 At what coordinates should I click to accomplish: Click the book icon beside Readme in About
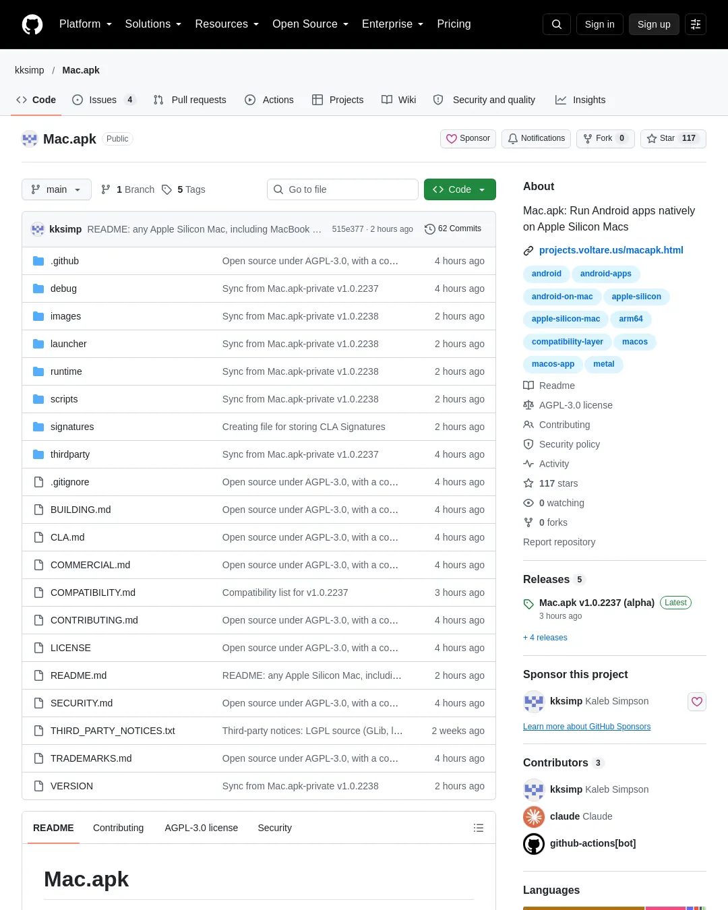coord(528,386)
